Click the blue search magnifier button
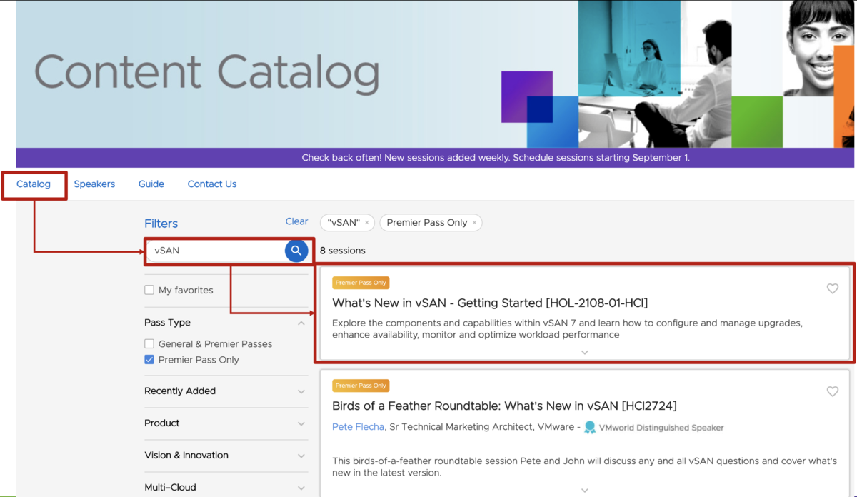Screen dimensions: 857x497 pyautogui.click(x=296, y=251)
